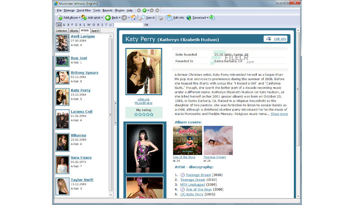The width and height of the screenshot is (354, 205).
Task: Click the gray Forward arrow icon
Action: click(x=124, y=18)
